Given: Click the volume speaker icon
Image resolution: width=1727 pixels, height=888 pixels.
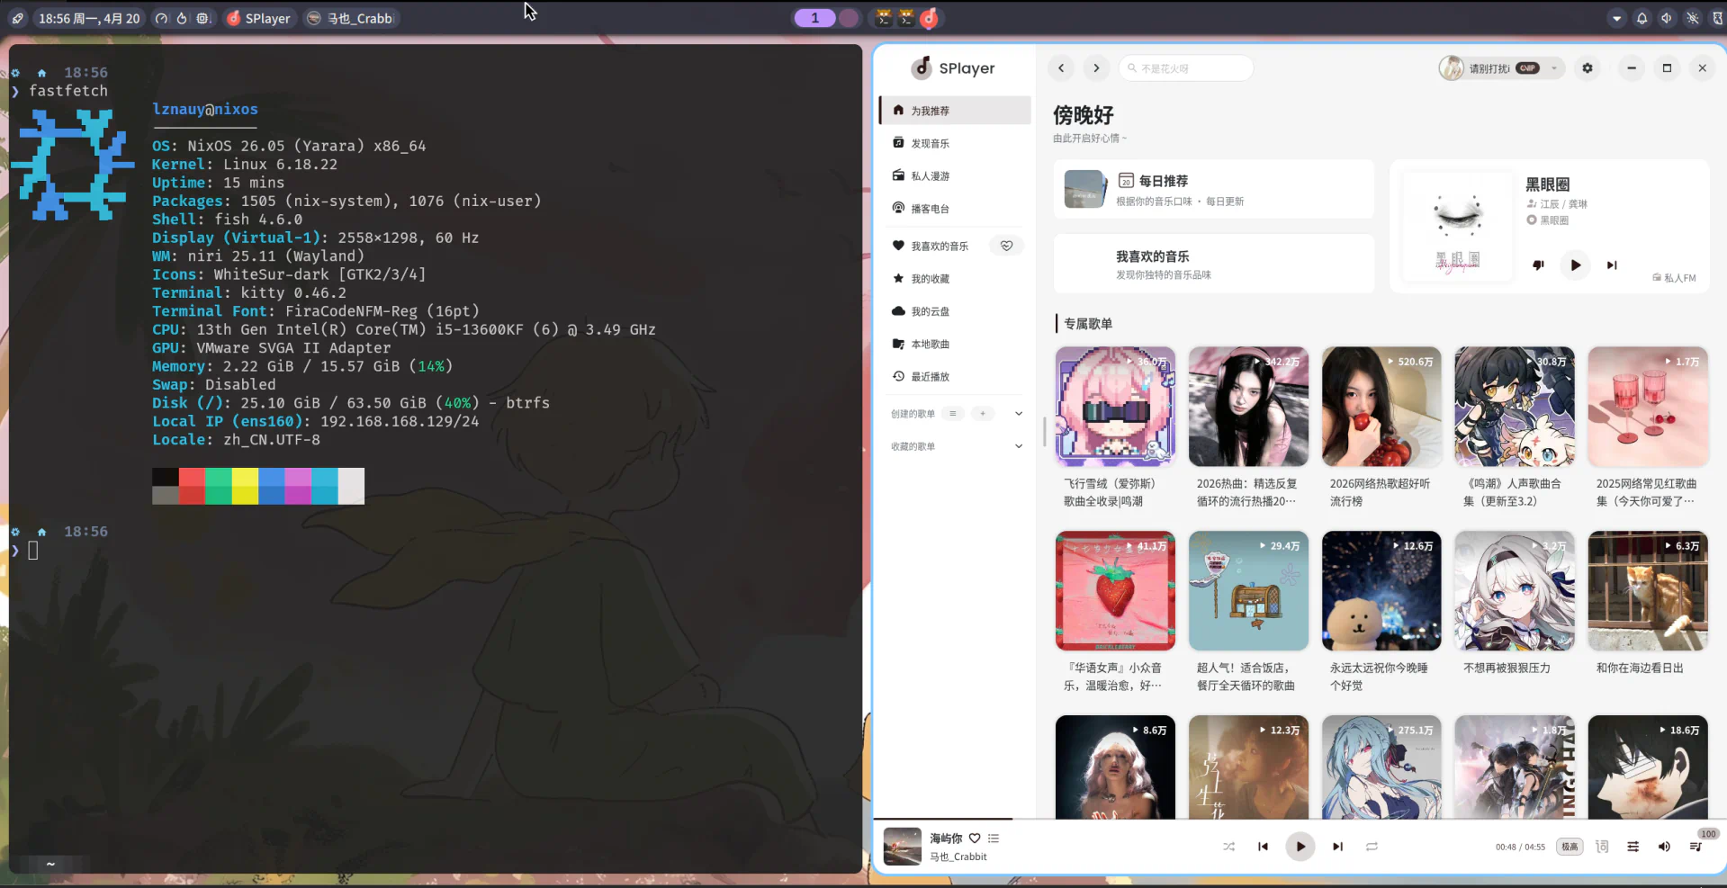Looking at the screenshot, I should [1664, 847].
